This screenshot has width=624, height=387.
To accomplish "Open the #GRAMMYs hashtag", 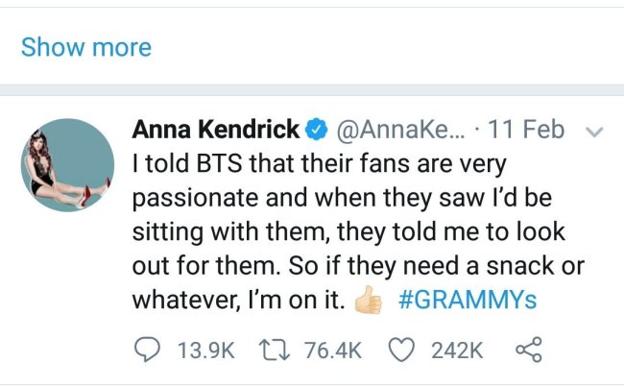I will click(468, 300).
